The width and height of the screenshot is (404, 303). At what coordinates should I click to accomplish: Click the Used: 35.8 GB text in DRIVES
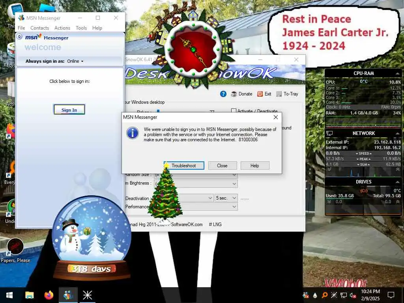point(340,196)
